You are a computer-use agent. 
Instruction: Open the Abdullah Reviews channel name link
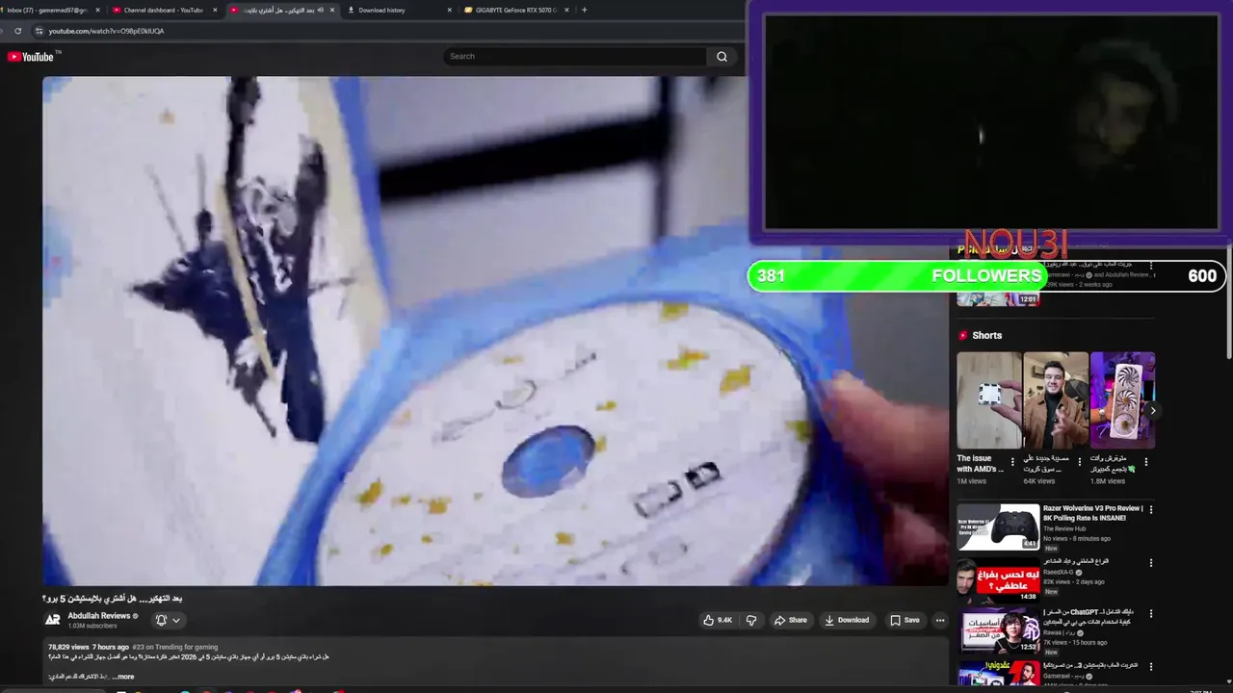tap(99, 616)
